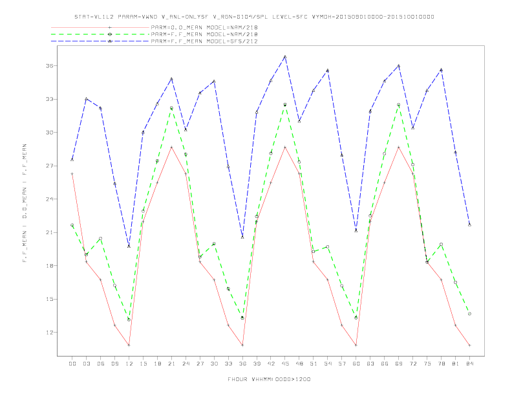Viewport: 512px width, 396px height.
Task: Click y-axis tick label 30
Action: 50,133
